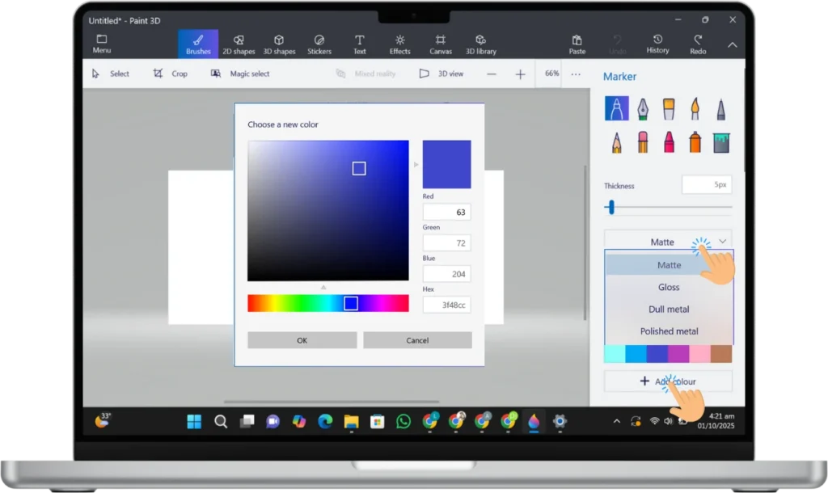The height and width of the screenshot is (493, 828).
Task: Select the Eraser tool
Action: [644, 141]
